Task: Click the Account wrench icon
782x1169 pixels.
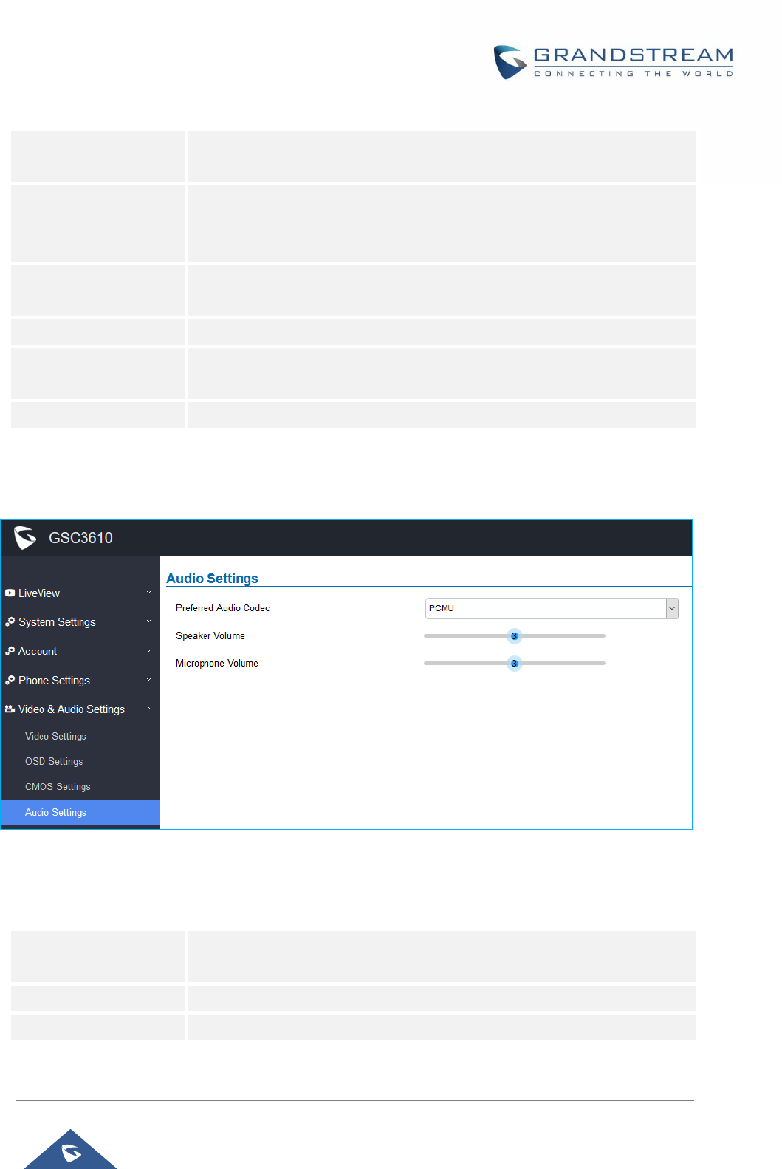Action: coord(10,651)
